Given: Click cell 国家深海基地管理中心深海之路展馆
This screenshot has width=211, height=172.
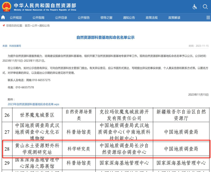Looking at the screenshot, I should point(37,163).
